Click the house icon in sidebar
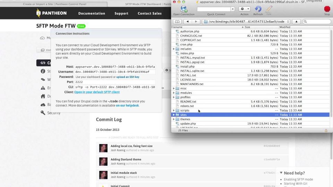The width and height of the screenshot is (333, 187). pos(43,96)
